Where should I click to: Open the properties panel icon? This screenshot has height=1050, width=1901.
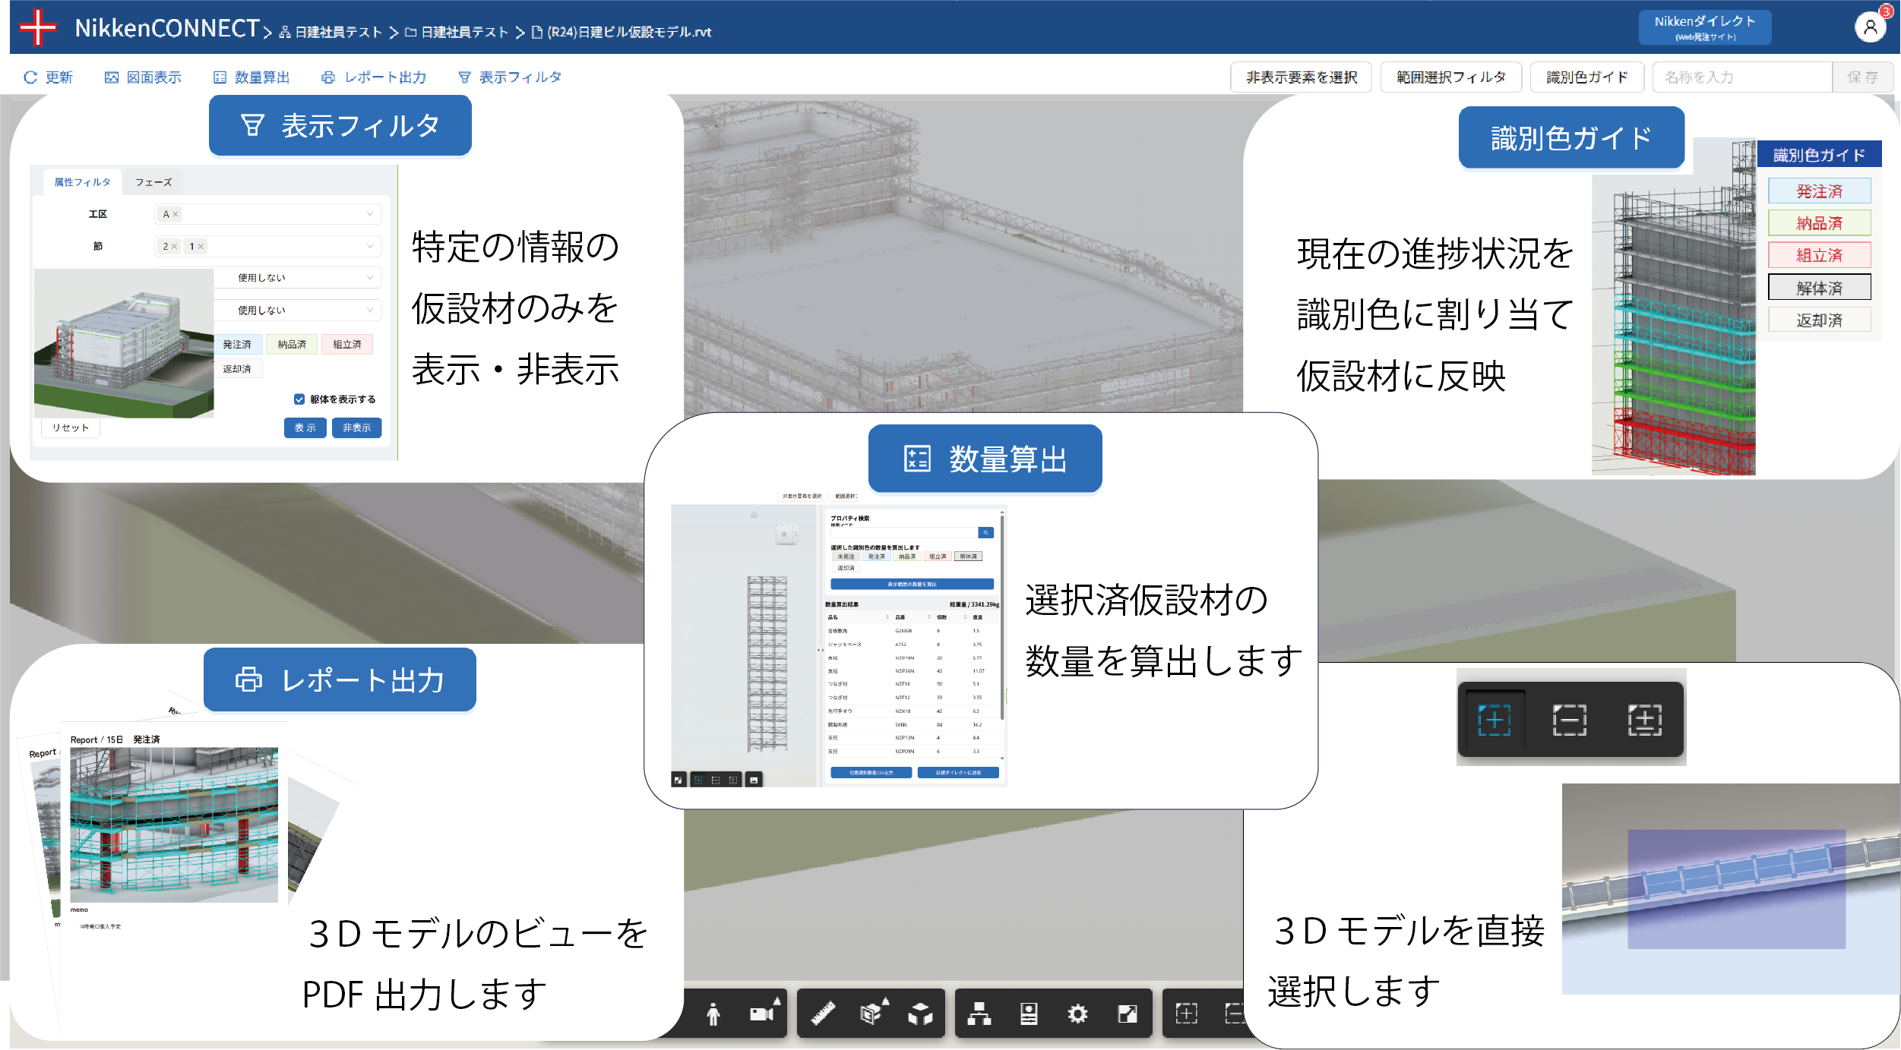(1029, 1014)
